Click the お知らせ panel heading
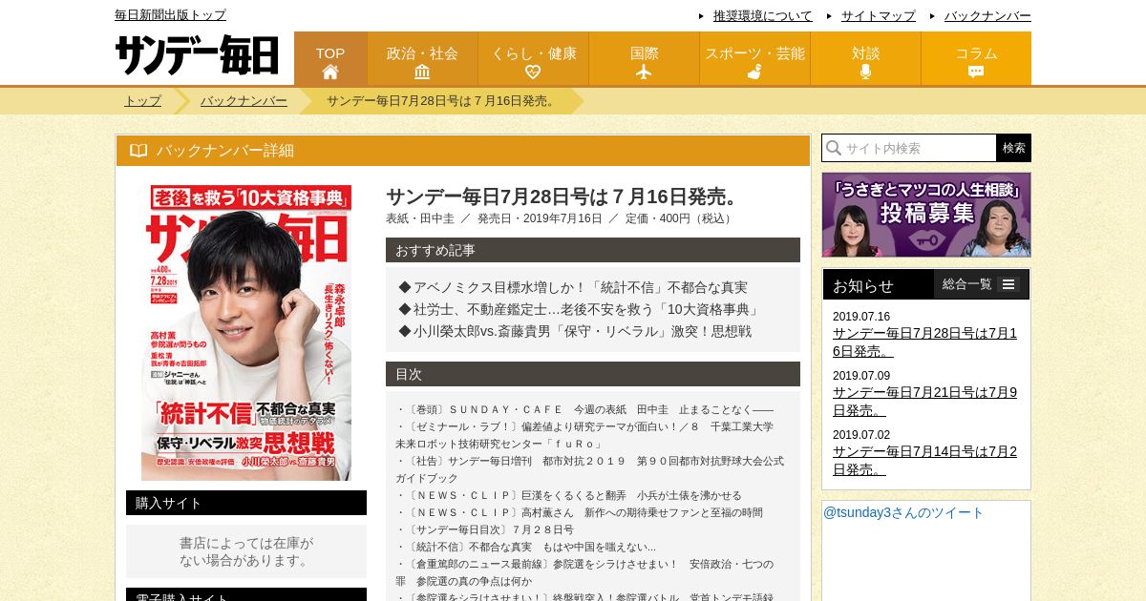1146x601 pixels. [863, 285]
